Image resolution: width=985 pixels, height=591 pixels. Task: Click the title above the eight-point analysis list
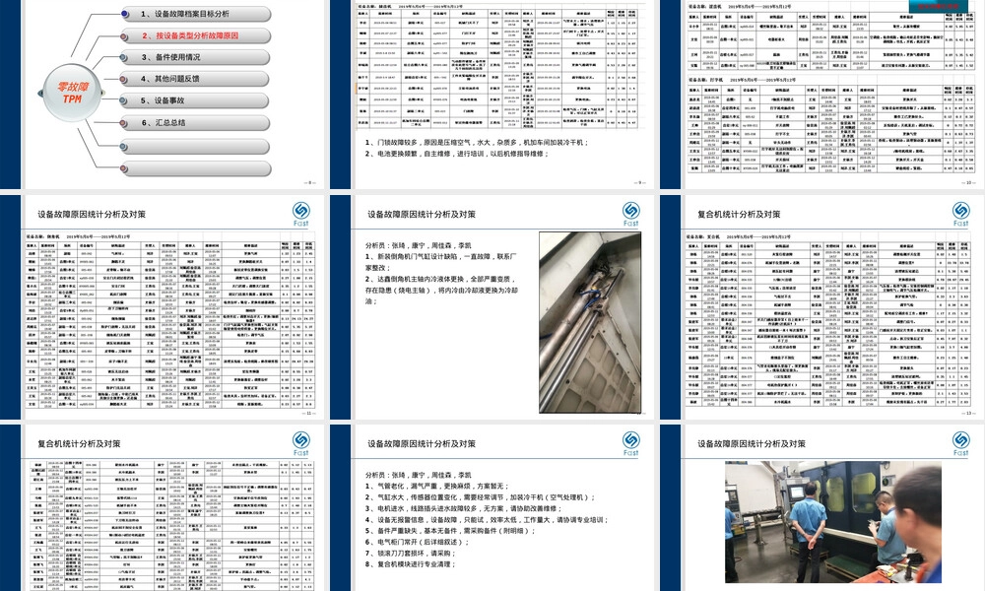(422, 443)
